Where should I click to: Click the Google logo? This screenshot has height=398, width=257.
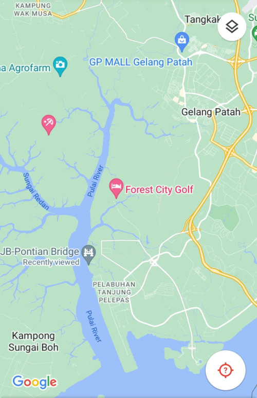coord(35,382)
